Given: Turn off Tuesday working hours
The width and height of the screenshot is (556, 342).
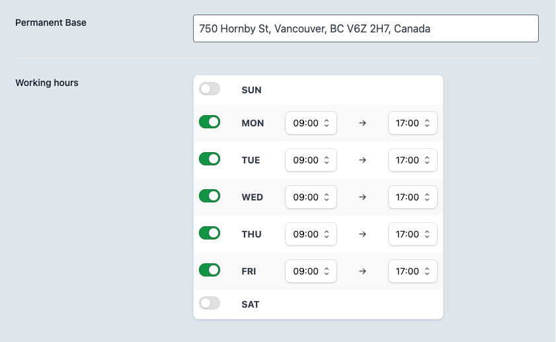Looking at the screenshot, I should point(210,159).
